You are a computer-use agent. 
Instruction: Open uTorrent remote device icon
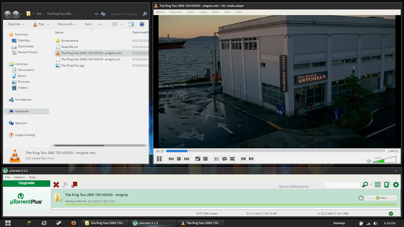(387, 185)
